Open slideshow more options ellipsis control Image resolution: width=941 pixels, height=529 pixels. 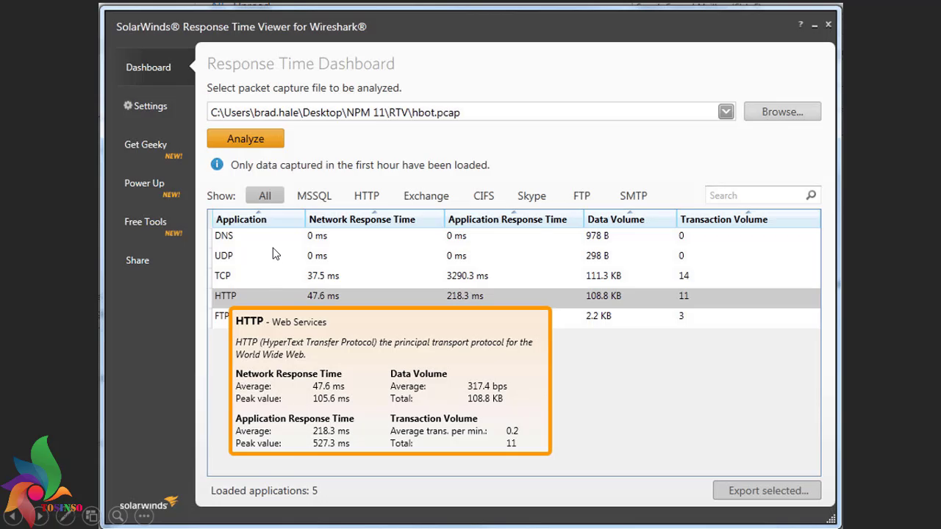click(x=144, y=516)
